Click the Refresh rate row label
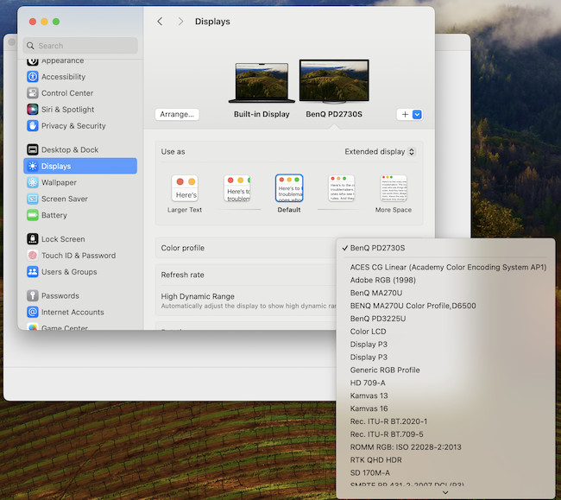This screenshot has width=561, height=500. click(x=182, y=275)
